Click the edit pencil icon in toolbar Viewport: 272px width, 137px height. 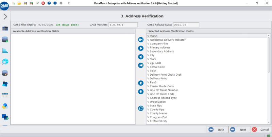(37, 3)
